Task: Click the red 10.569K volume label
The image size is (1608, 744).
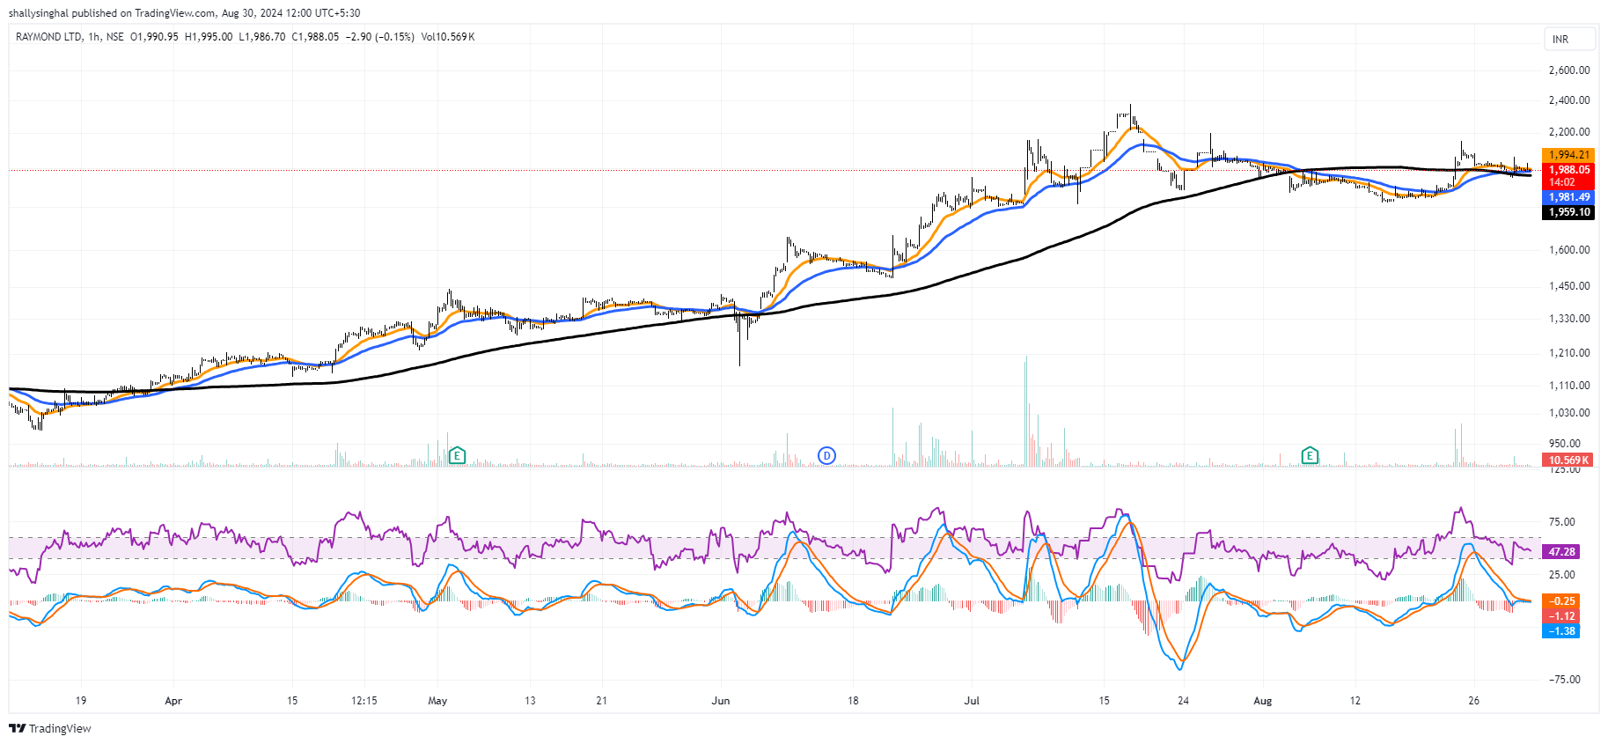Action: click(x=1568, y=460)
